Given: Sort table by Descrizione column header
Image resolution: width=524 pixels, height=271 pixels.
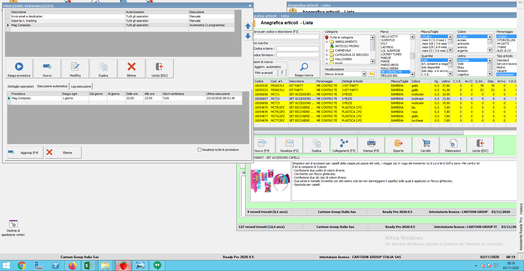Looking at the screenshot, I should click(x=302, y=81).
